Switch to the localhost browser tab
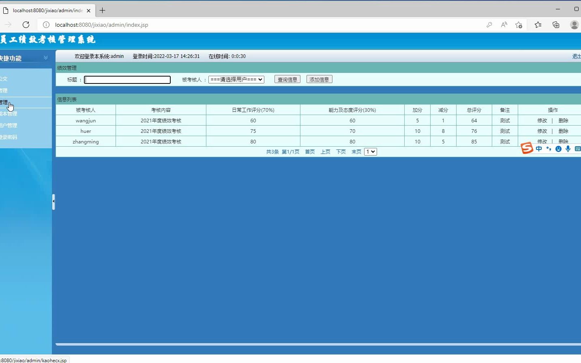The width and height of the screenshot is (581, 363). point(45,10)
